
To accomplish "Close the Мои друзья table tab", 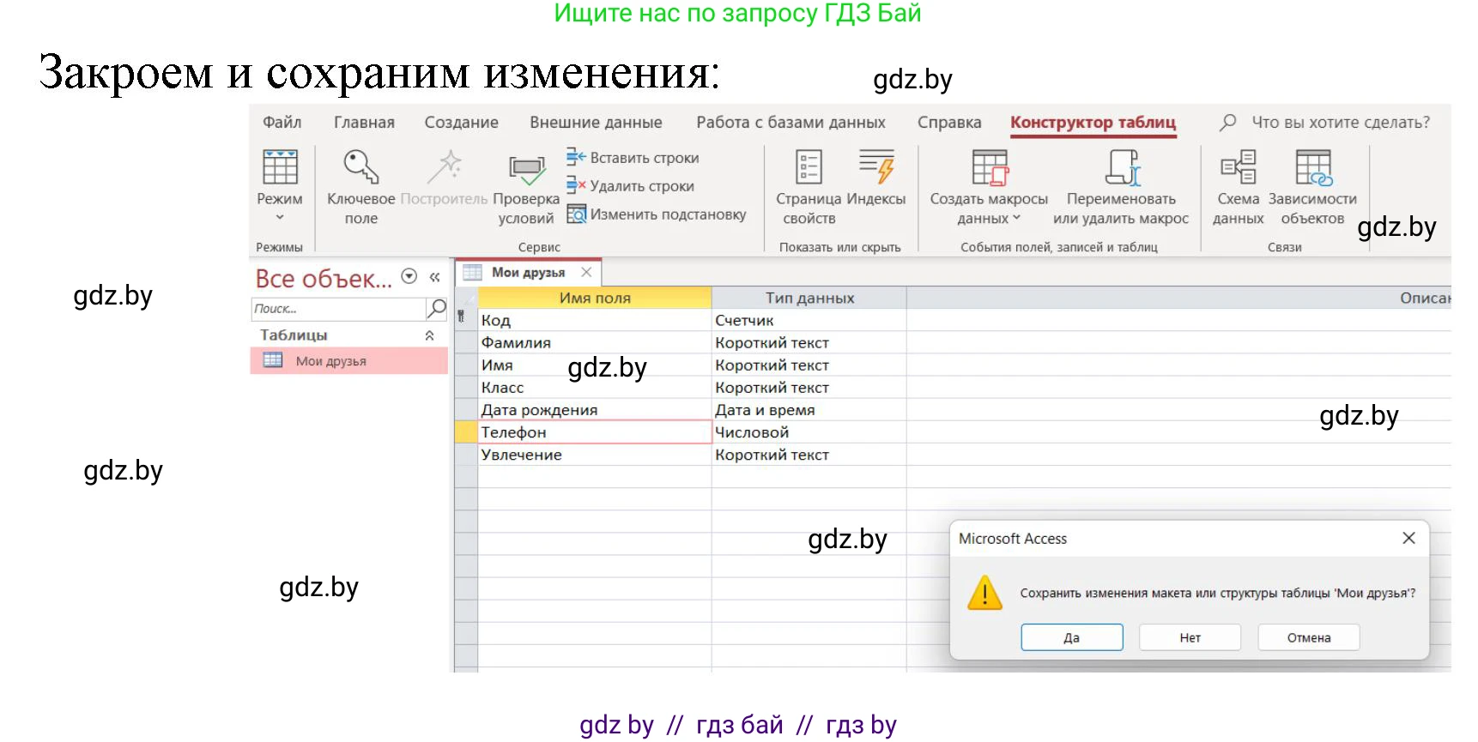I will (586, 272).
